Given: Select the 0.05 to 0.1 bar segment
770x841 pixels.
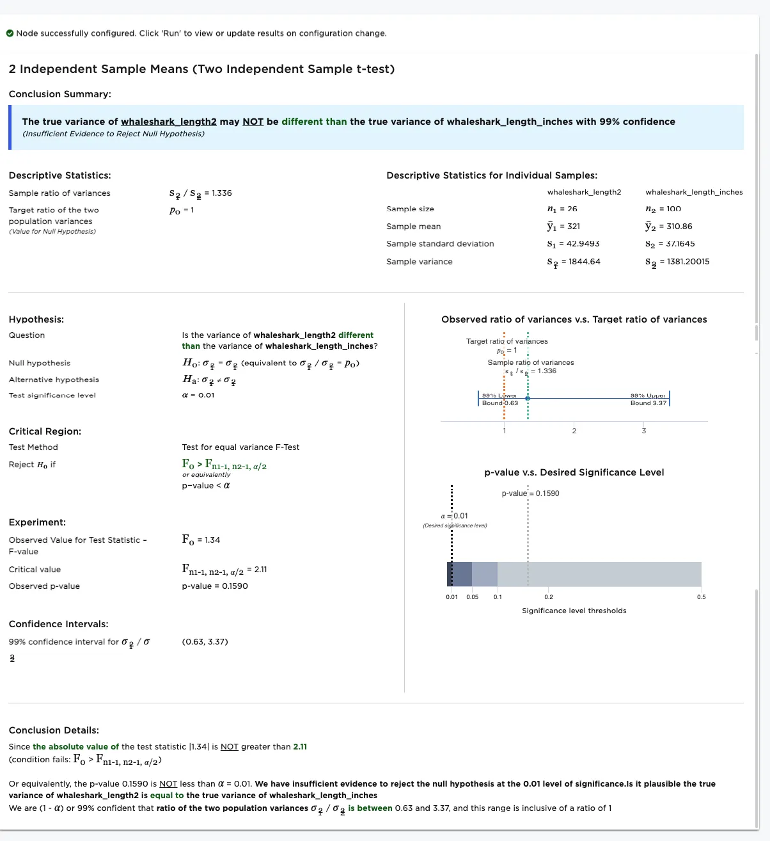Looking at the screenshot, I should pos(484,574).
